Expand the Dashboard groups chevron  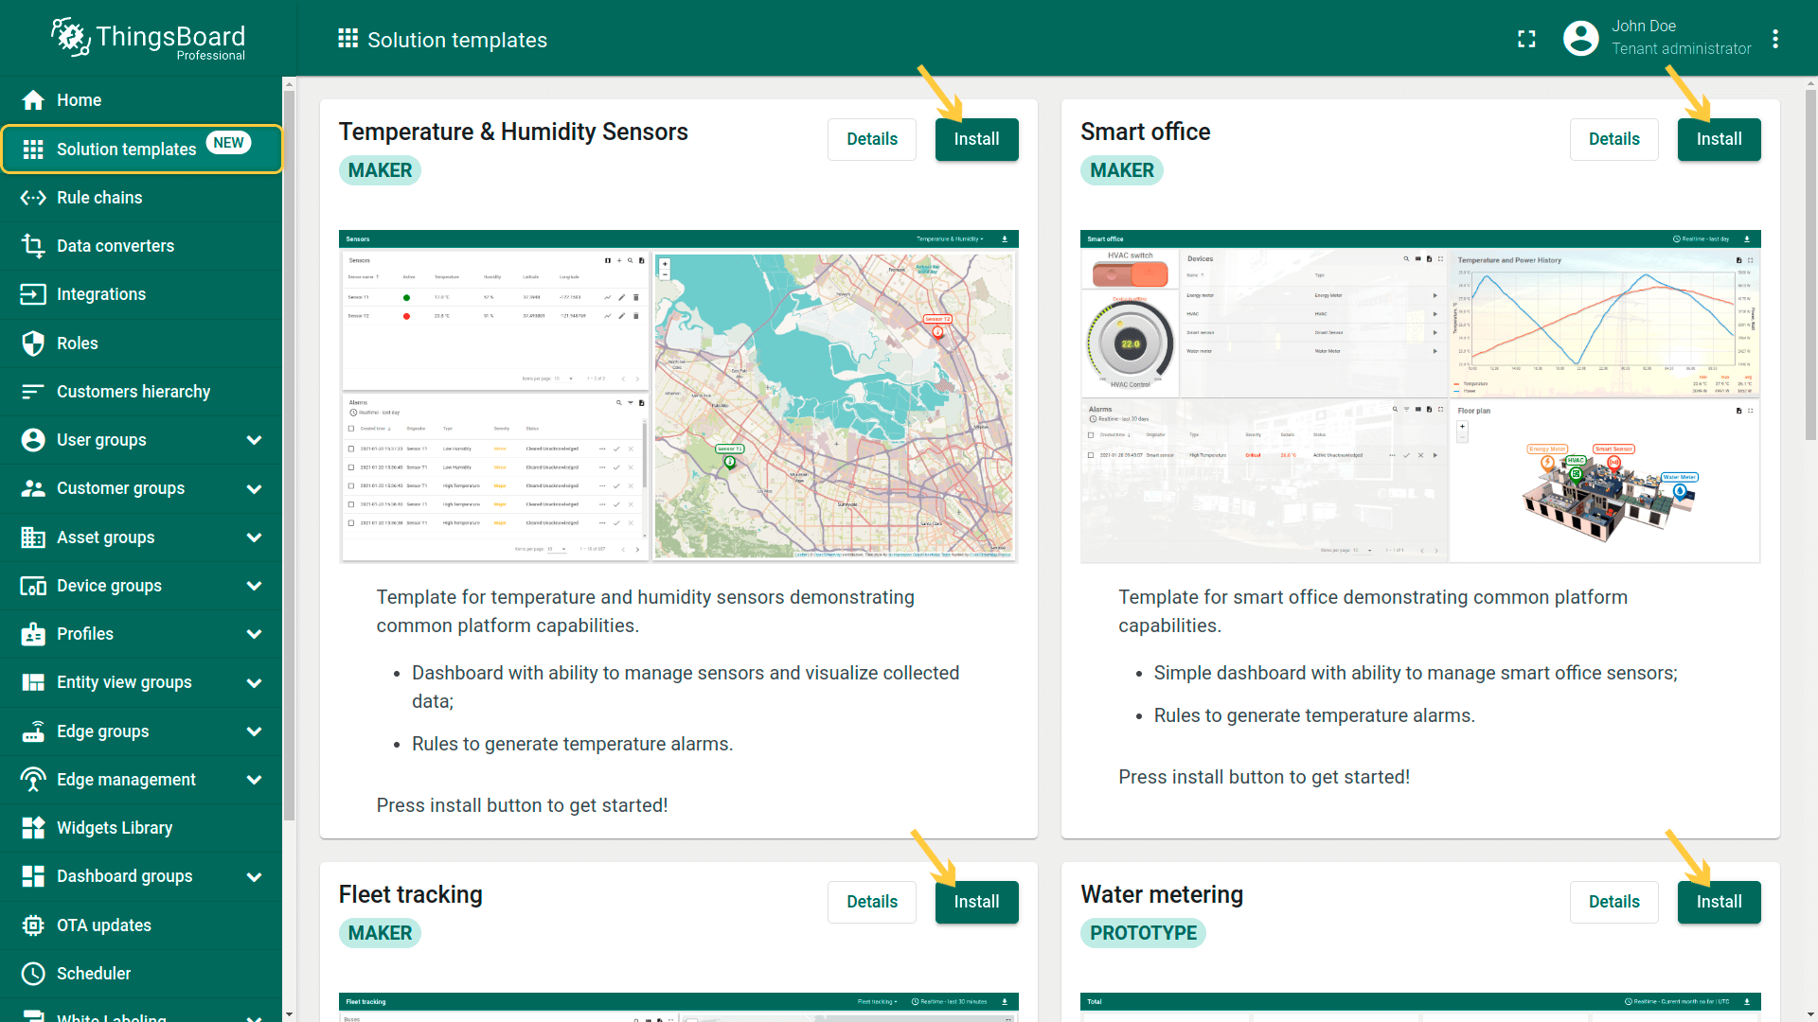click(254, 876)
